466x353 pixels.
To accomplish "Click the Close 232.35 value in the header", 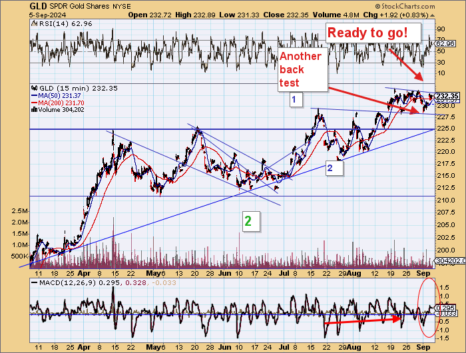I will tap(286, 15).
